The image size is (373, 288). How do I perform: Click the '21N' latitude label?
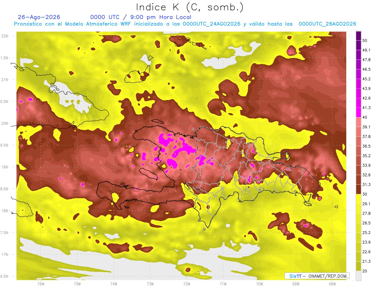click(5, 80)
